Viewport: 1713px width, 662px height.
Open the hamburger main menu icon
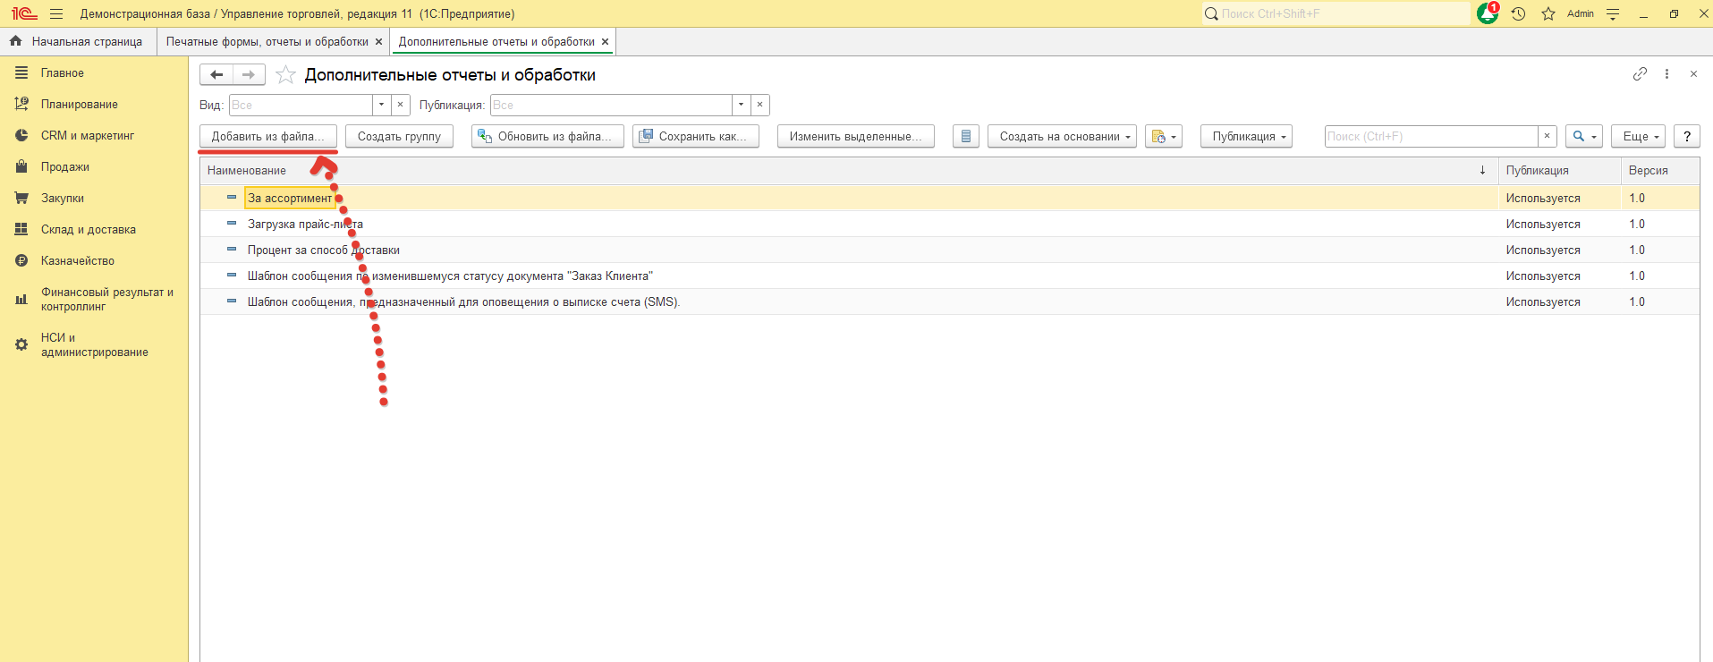[x=56, y=13]
